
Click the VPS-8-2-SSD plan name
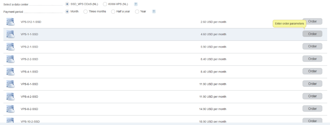[x=29, y=109]
